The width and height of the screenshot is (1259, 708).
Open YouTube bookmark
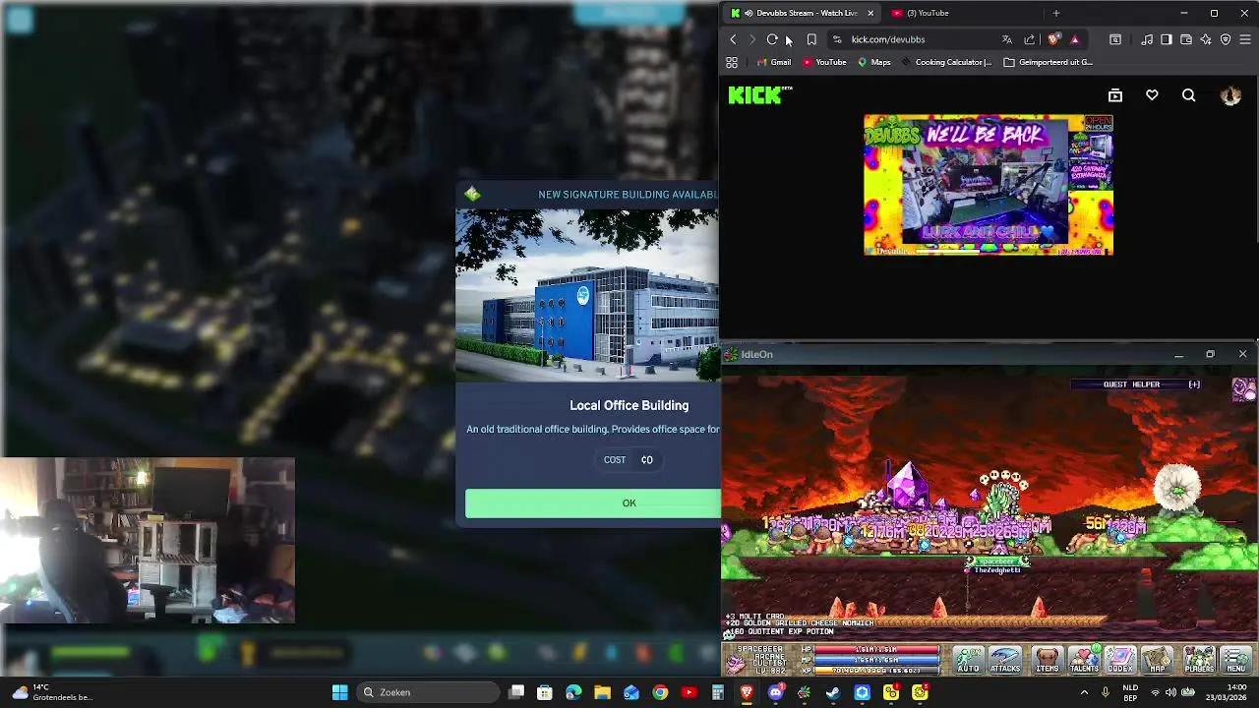coord(824,62)
